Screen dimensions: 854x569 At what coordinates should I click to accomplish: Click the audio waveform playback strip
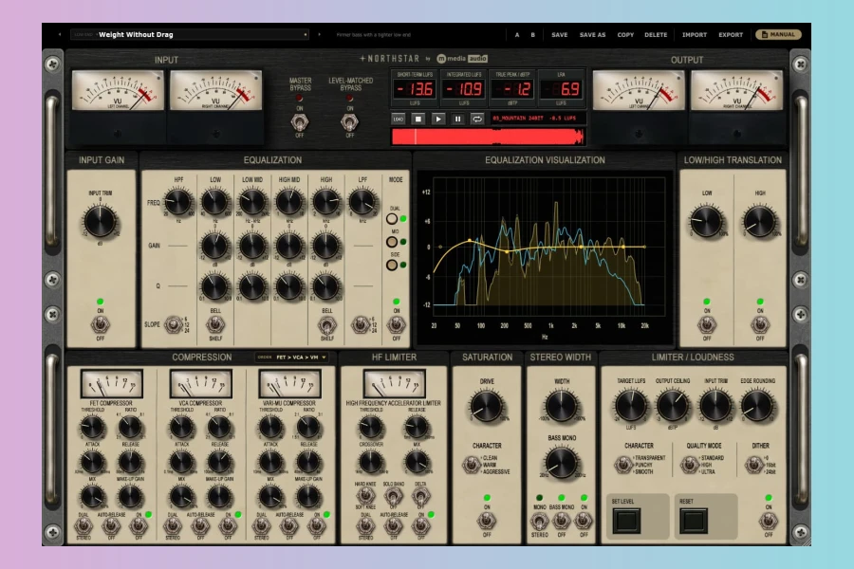[x=488, y=137]
